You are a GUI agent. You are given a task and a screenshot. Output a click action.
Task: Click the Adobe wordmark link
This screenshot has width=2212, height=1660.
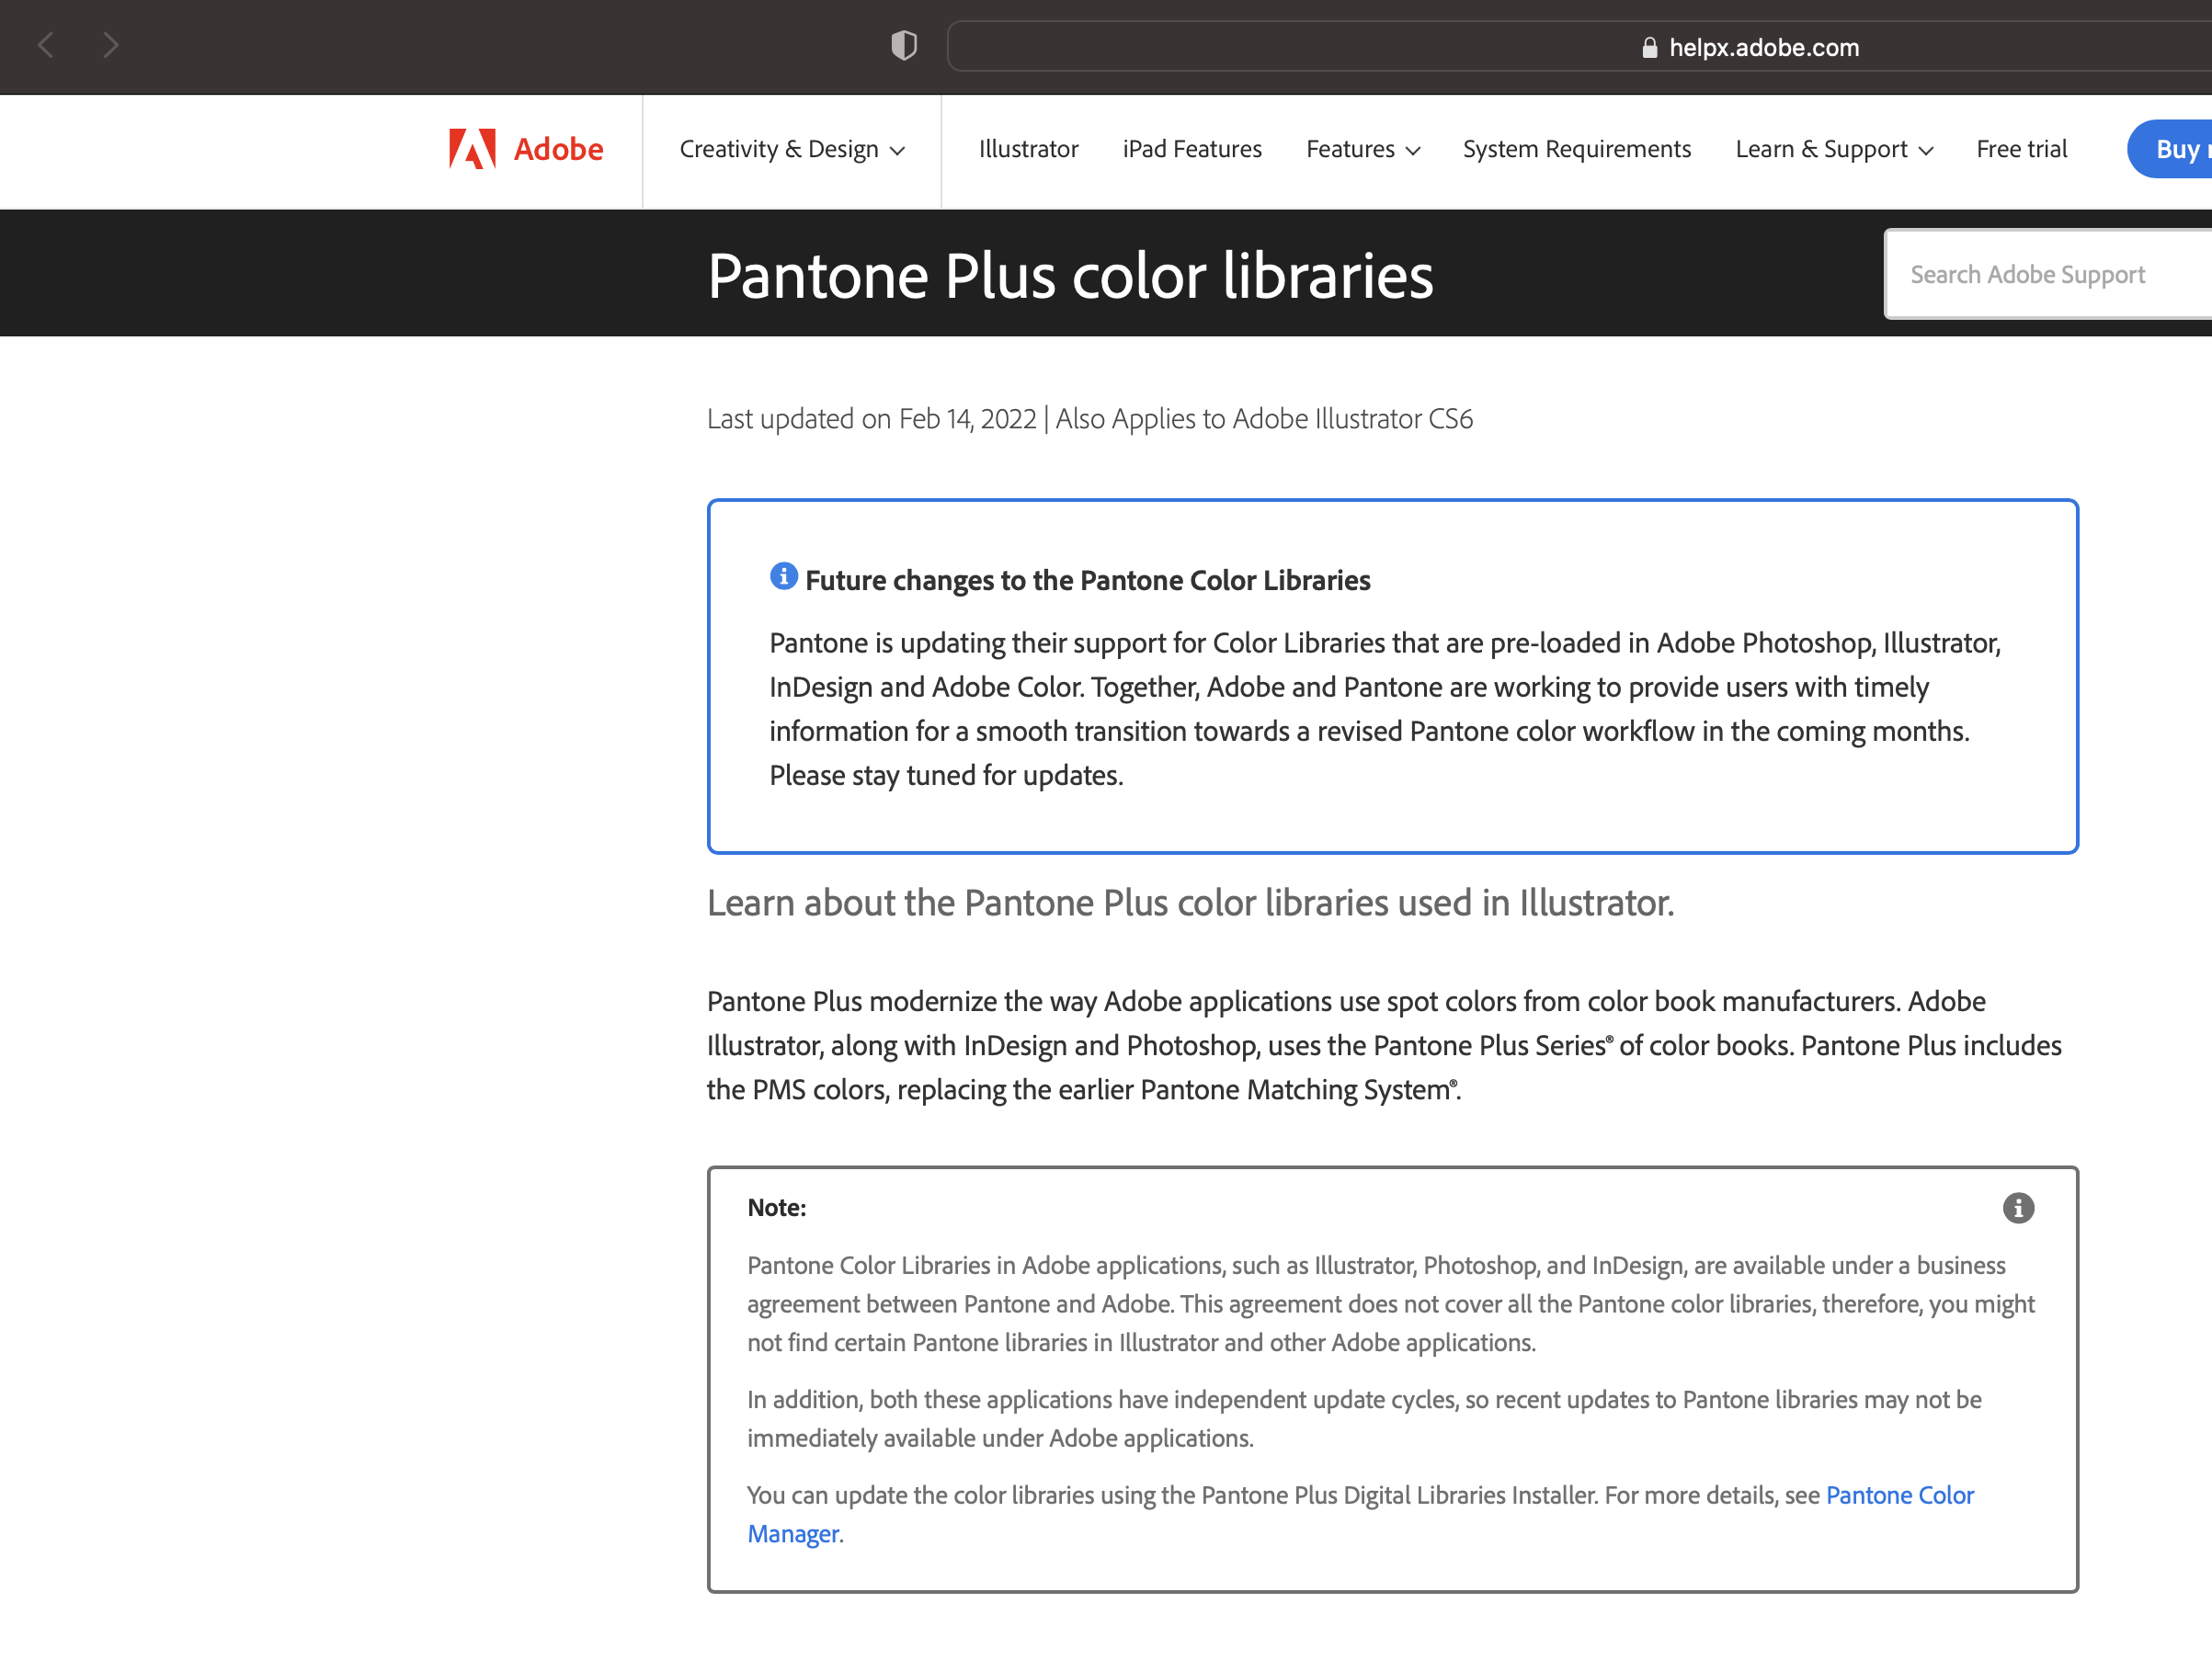(558, 149)
